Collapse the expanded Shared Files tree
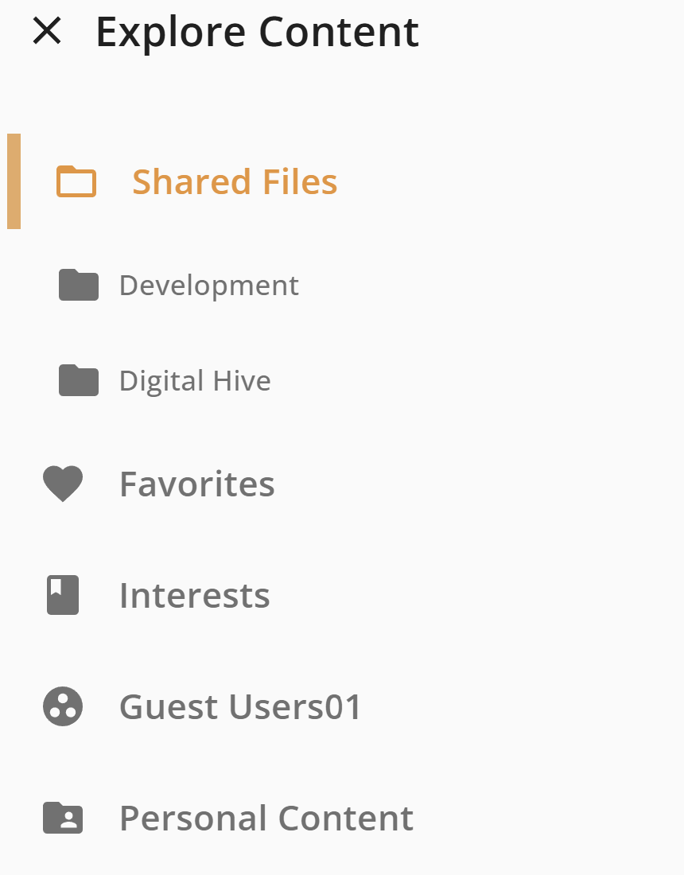This screenshot has width=684, height=875. coord(342,181)
